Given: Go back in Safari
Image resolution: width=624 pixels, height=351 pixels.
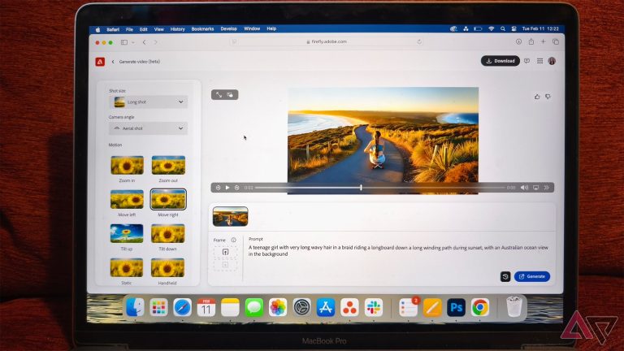Looking at the screenshot, I should pyautogui.click(x=144, y=42).
